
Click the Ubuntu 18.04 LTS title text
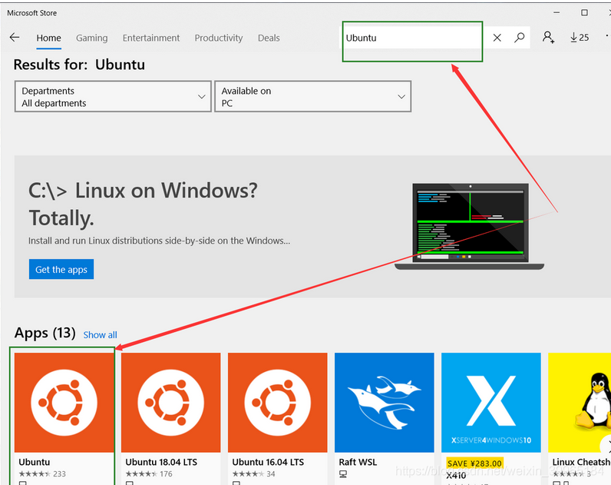point(161,462)
